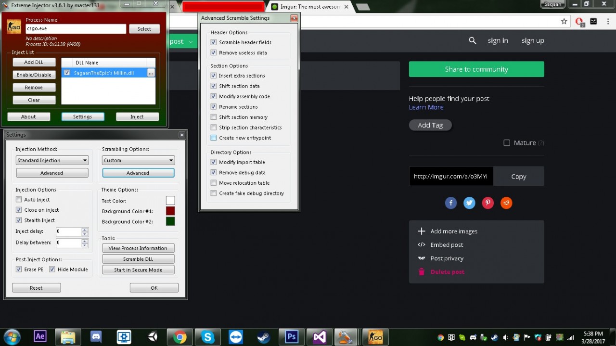This screenshot has height=346, width=616.
Task: Change Background Color #2 swatch
Action: coord(170,221)
